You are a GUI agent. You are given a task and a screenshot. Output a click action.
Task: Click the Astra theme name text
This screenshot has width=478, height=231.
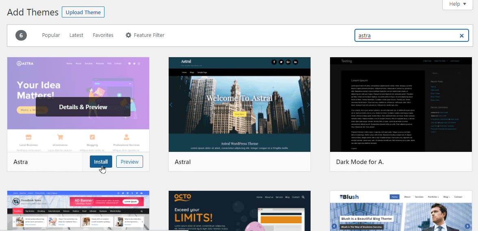(20, 162)
